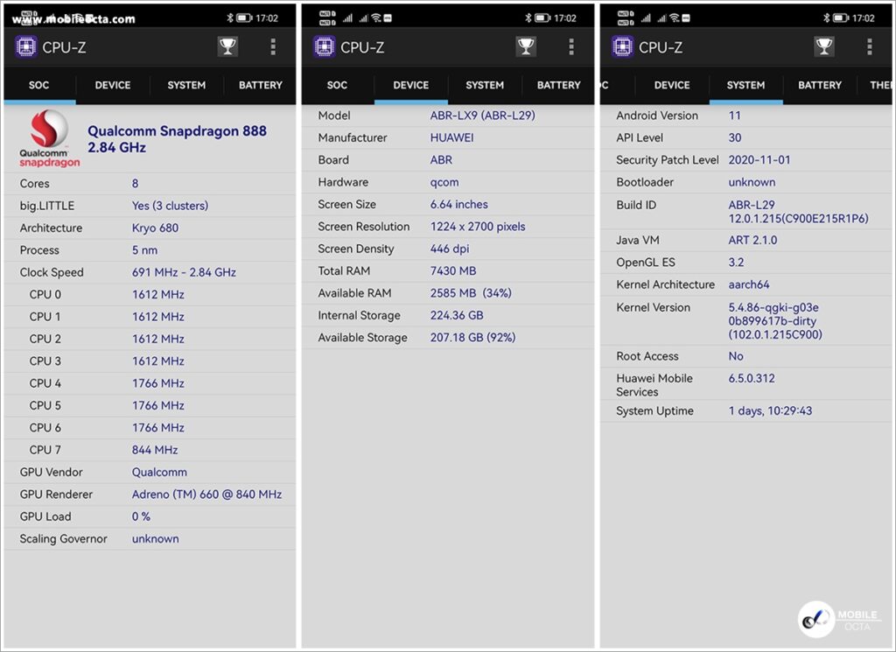Click the GPU Load value "0 %"
896x652 pixels.
click(141, 516)
